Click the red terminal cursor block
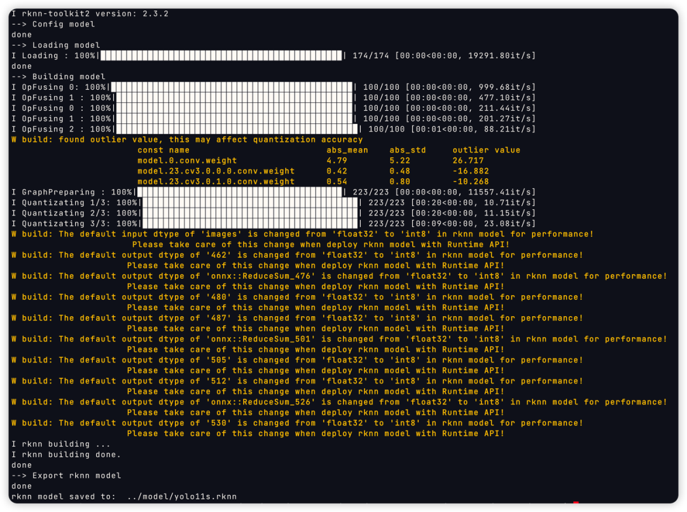This screenshot has height=512, width=687. tap(574, 502)
